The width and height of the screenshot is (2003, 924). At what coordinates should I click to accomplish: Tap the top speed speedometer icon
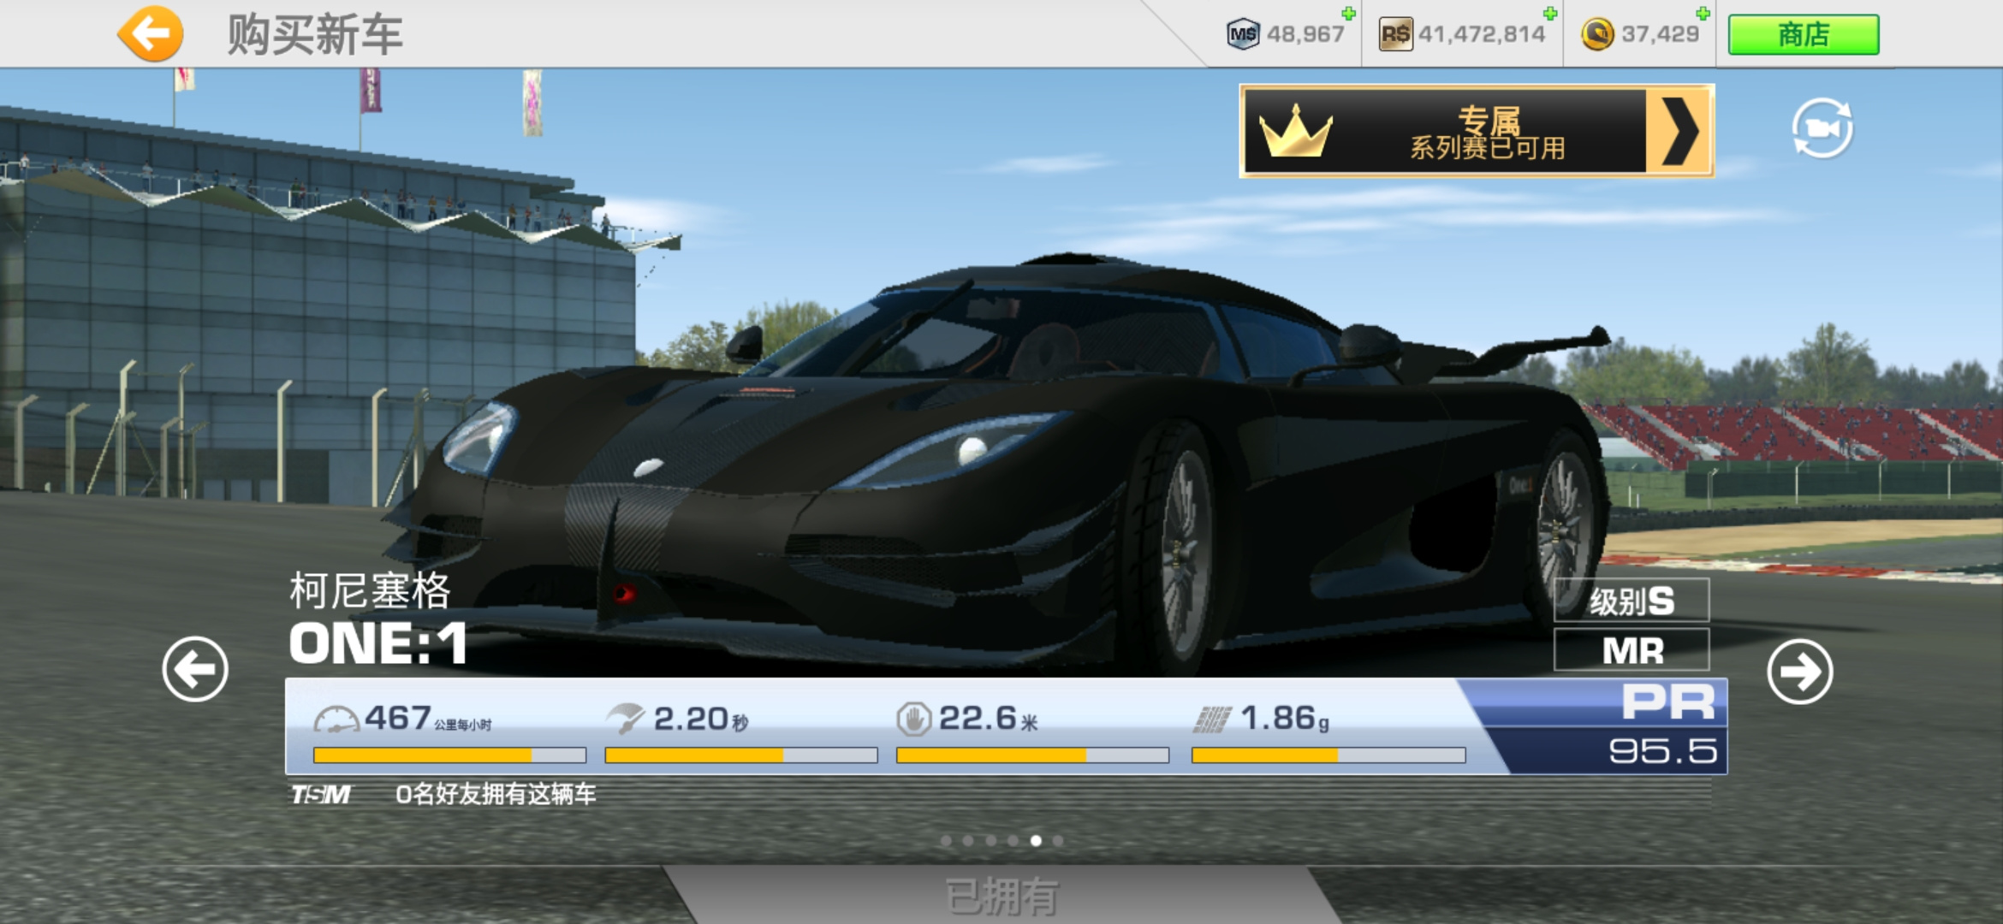pos(336,720)
